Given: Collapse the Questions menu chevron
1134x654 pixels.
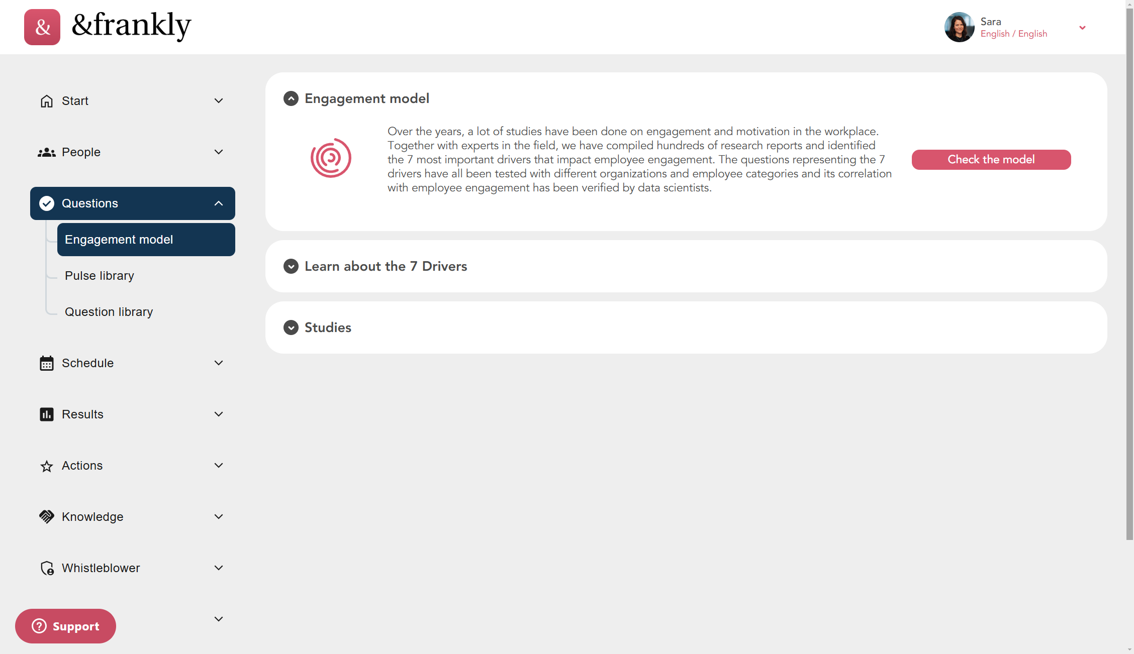Looking at the screenshot, I should click(219, 203).
